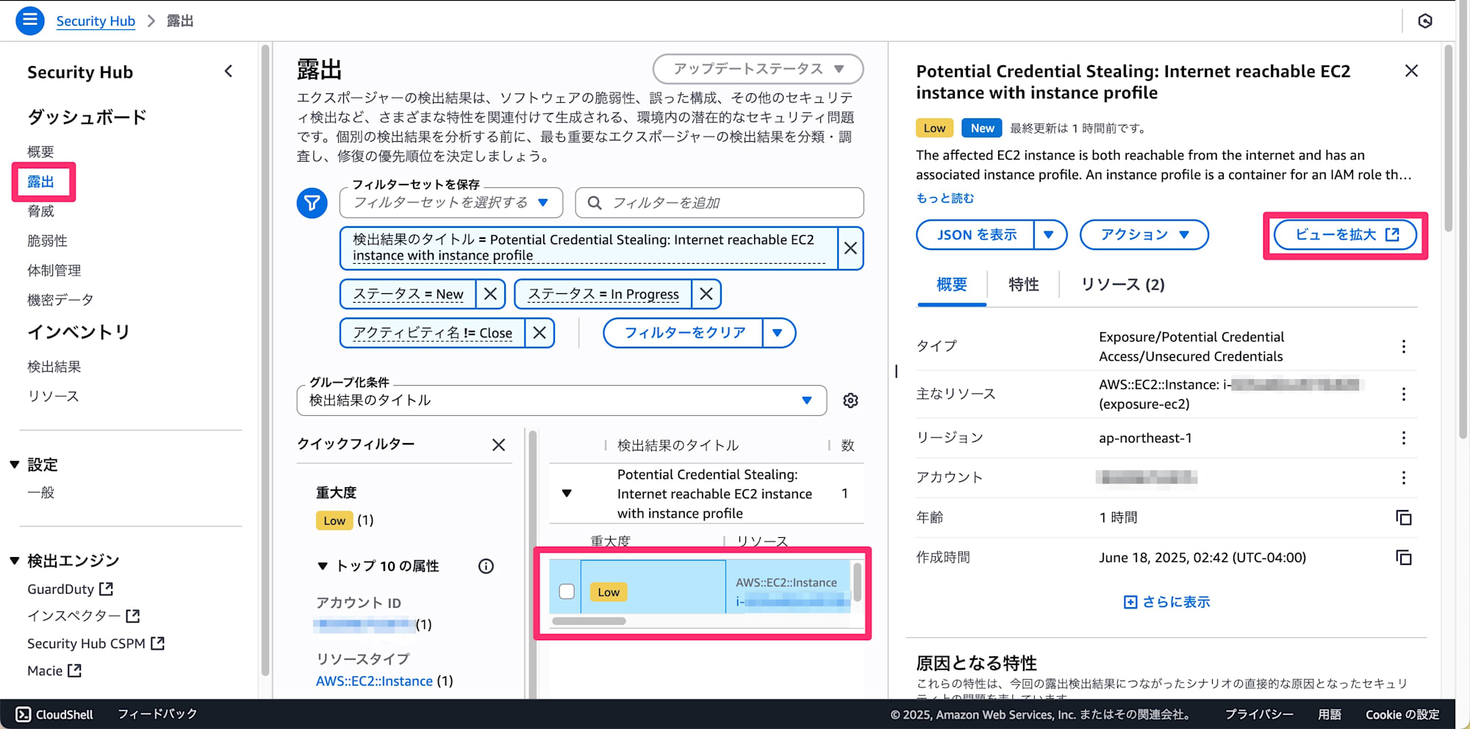Switch to the 概要 tab
Viewport: 1470px width, 729px height.
tap(952, 285)
